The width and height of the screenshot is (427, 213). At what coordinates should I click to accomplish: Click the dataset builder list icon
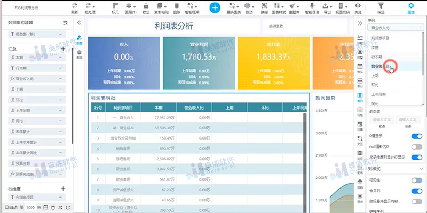[x=65, y=23]
